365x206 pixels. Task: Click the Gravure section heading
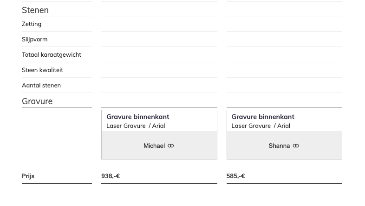[37, 101]
